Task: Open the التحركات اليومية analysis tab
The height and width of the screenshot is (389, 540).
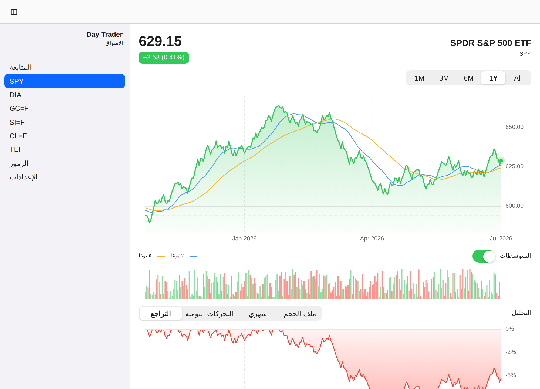Action: click(209, 313)
